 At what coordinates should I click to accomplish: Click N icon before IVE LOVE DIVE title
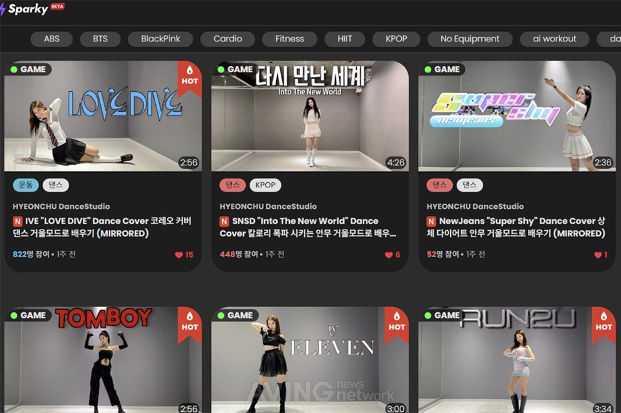click(17, 221)
